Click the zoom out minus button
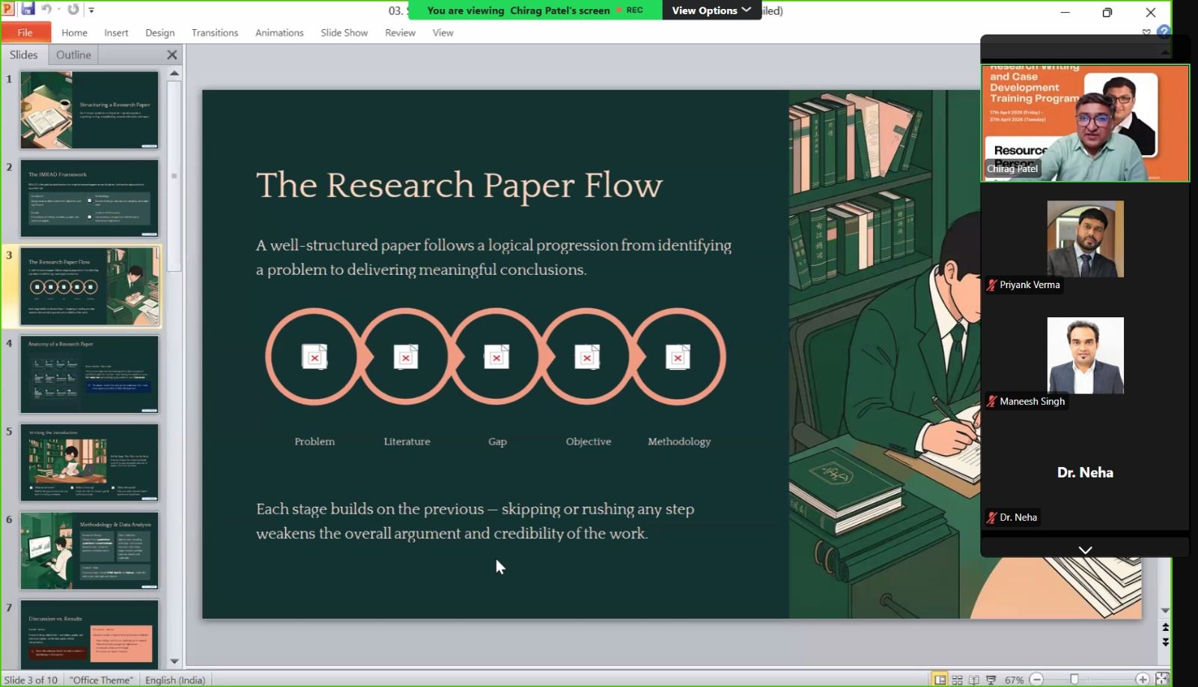Image resolution: width=1198 pixels, height=687 pixels. click(x=1037, y=680)
